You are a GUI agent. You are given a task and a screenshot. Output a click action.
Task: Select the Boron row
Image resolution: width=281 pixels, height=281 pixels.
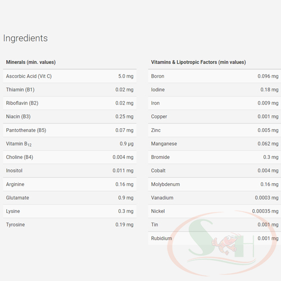tap(215, 76)
